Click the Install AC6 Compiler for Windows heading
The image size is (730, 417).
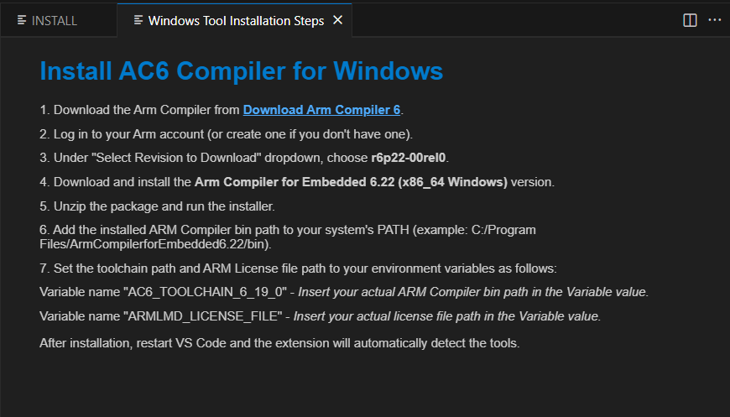pos(241,71)
